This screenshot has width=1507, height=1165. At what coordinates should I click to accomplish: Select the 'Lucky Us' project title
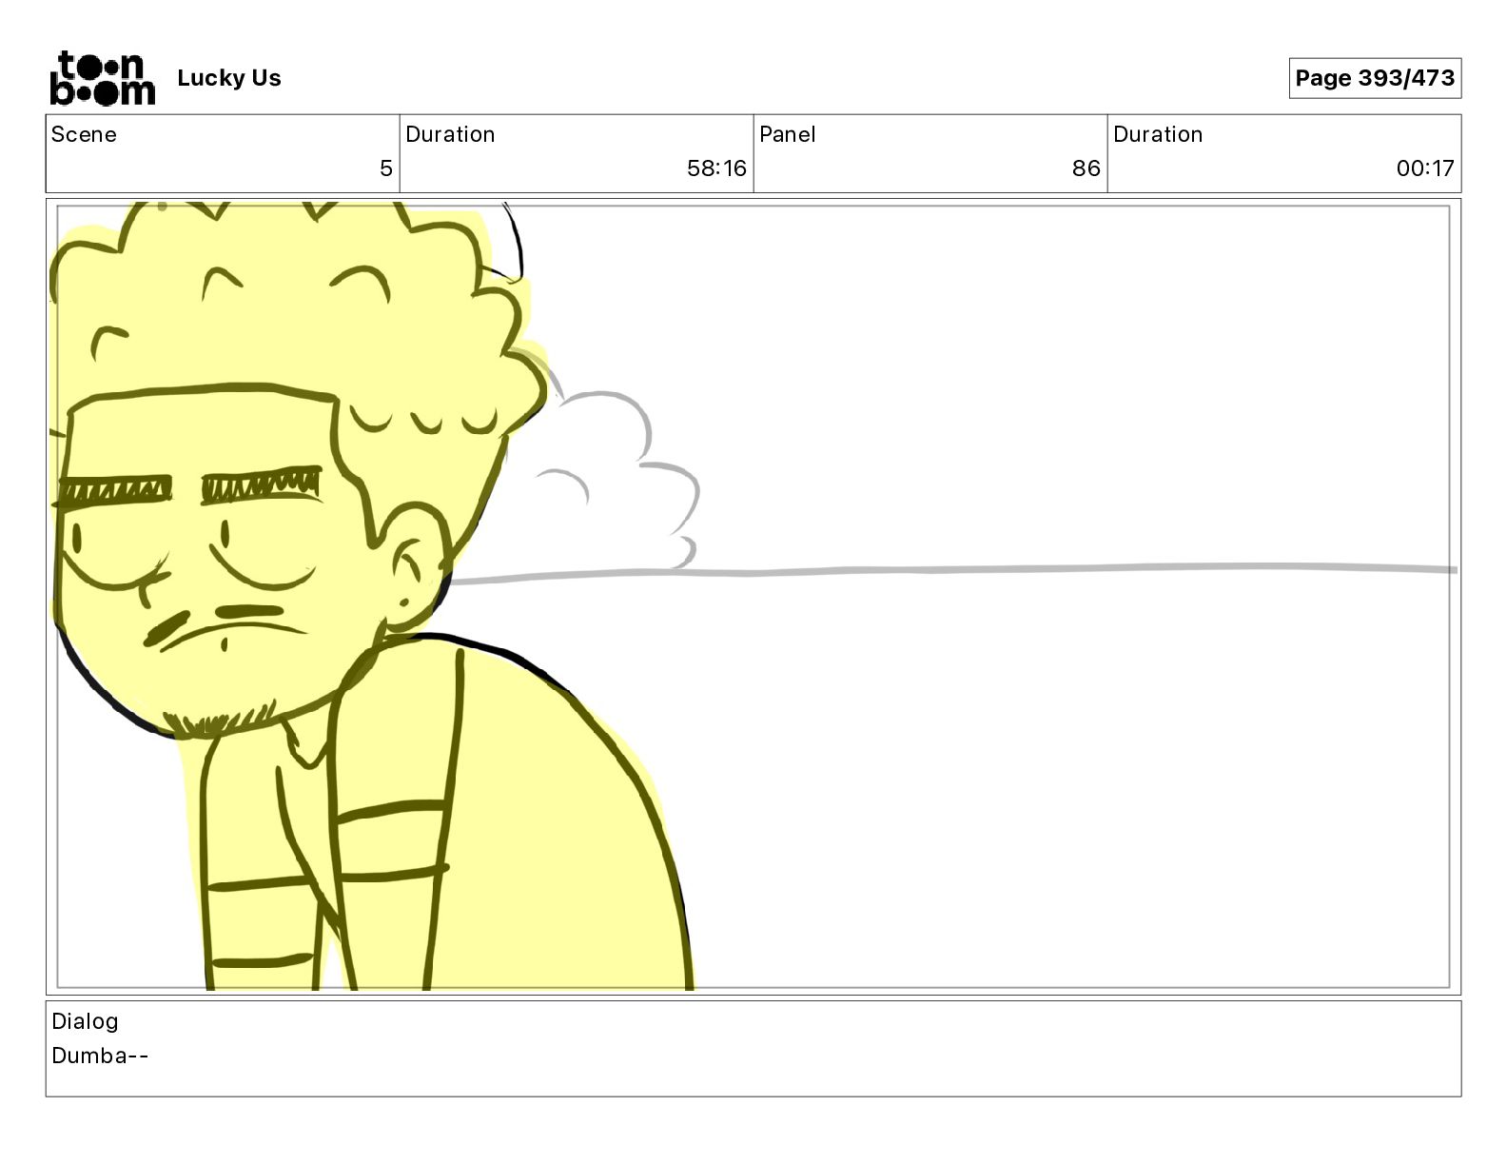coord(229,78)
